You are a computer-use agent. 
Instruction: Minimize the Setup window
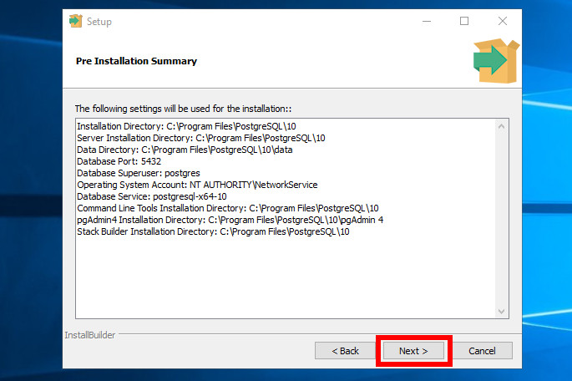tap(426, 21)
